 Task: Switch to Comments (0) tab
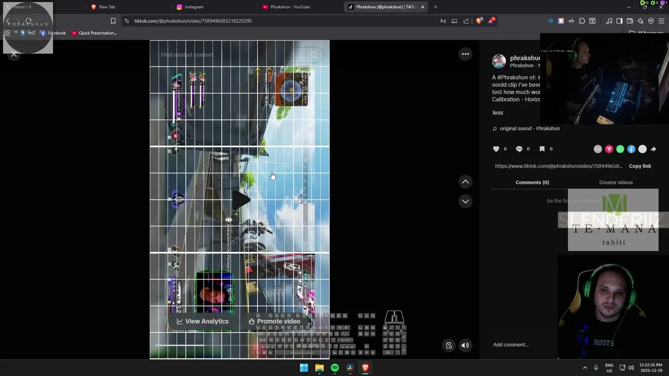[x=532, y=182]
